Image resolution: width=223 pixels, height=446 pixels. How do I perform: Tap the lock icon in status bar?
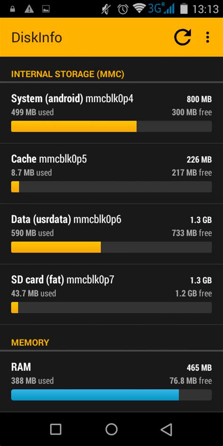12,9
